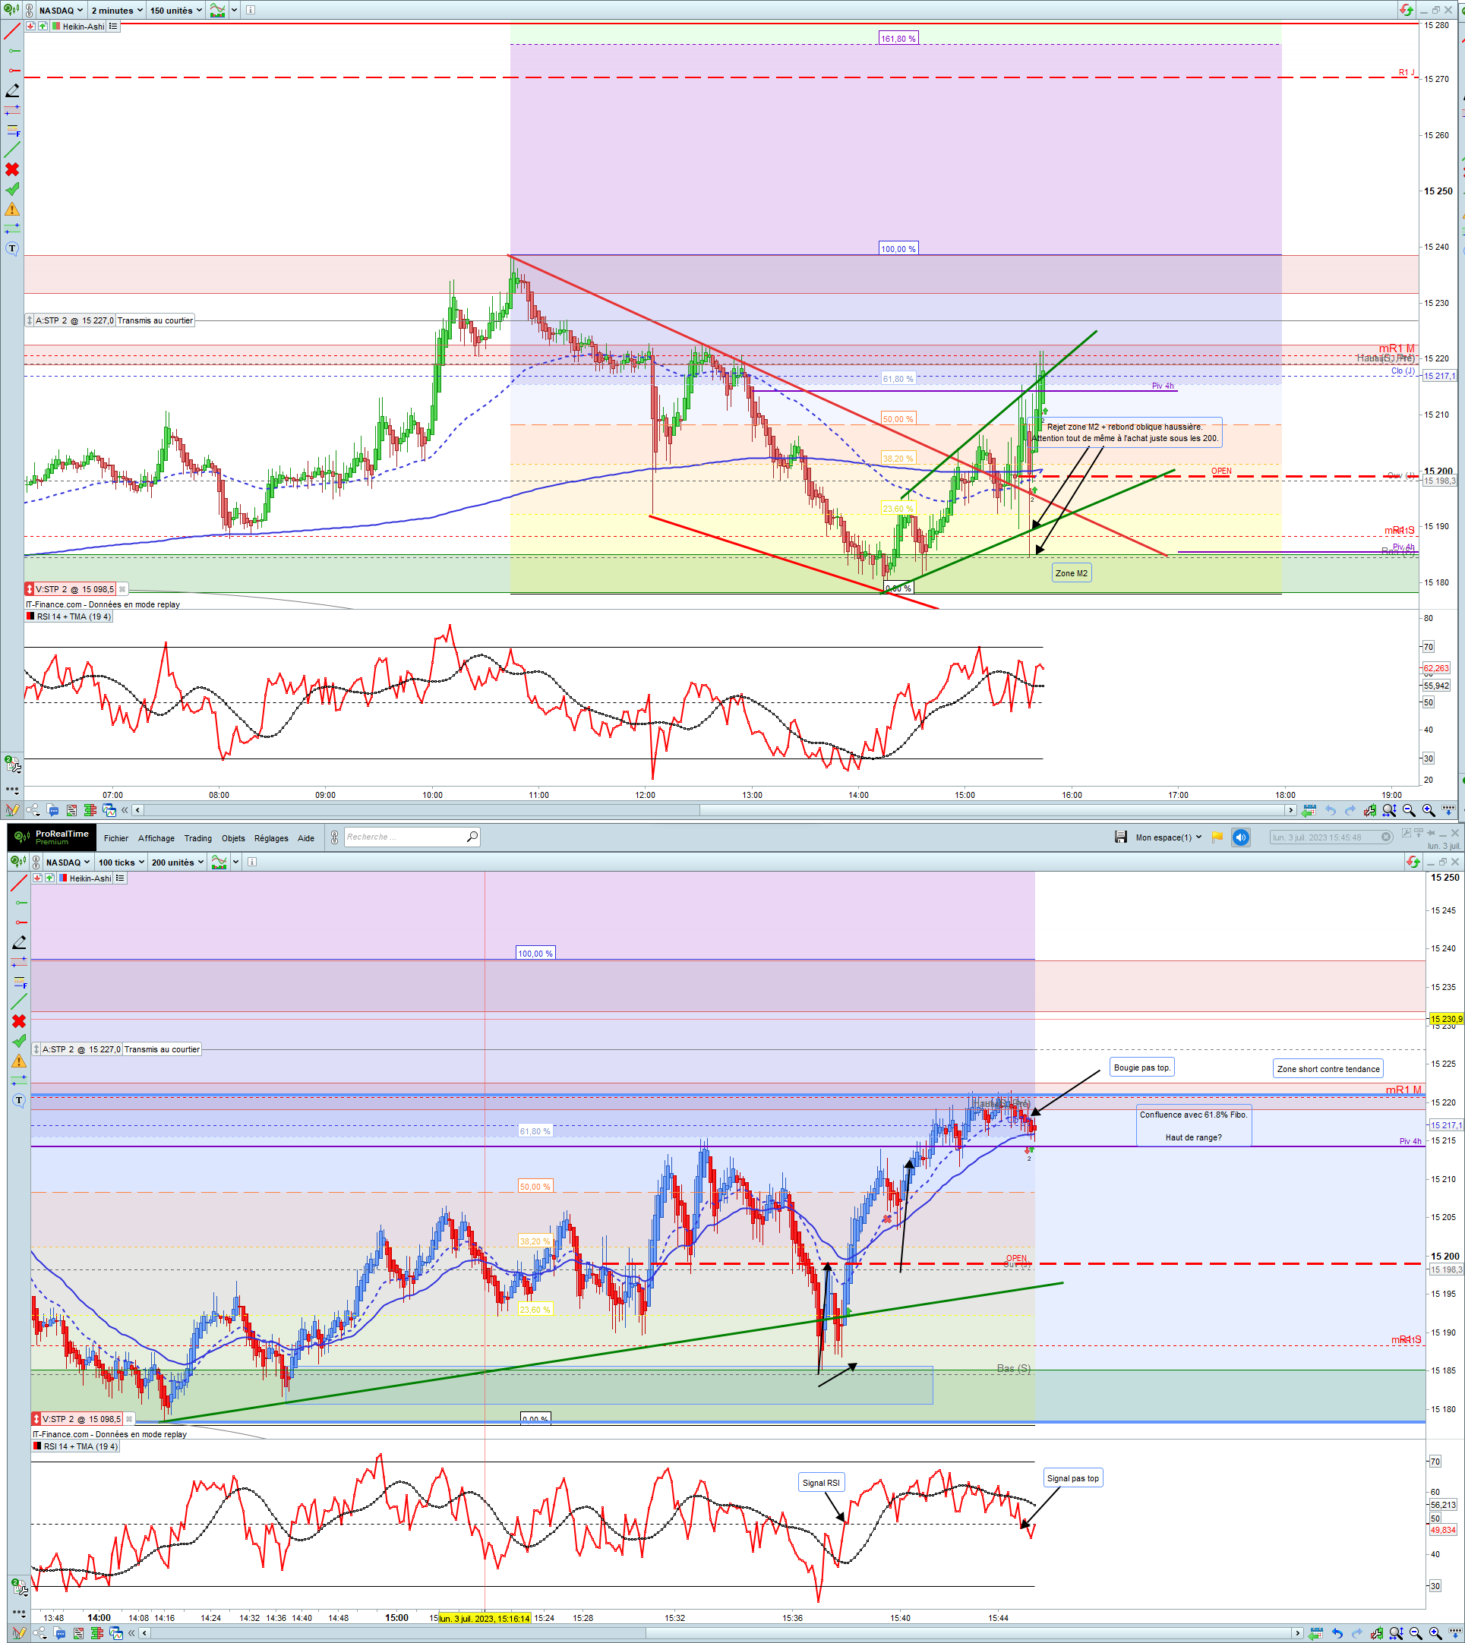Toggle the blue sound speaker button
Screen dimensions: 1465x1643
[1240, 837]
